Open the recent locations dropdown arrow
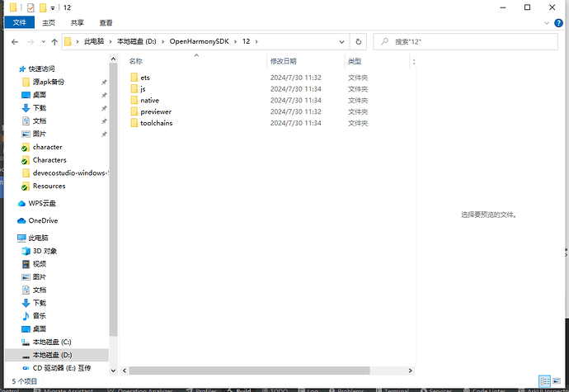569x392 pixels. (x=43, y=42)
